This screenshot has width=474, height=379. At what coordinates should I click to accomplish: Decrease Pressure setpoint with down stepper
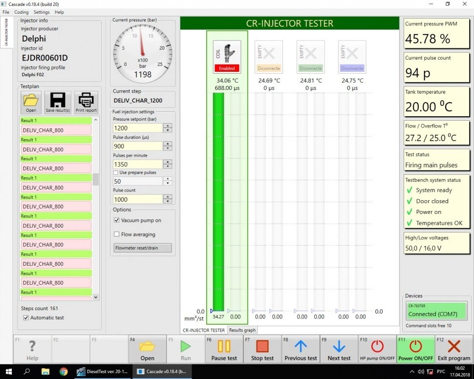(x=168, y=130)
